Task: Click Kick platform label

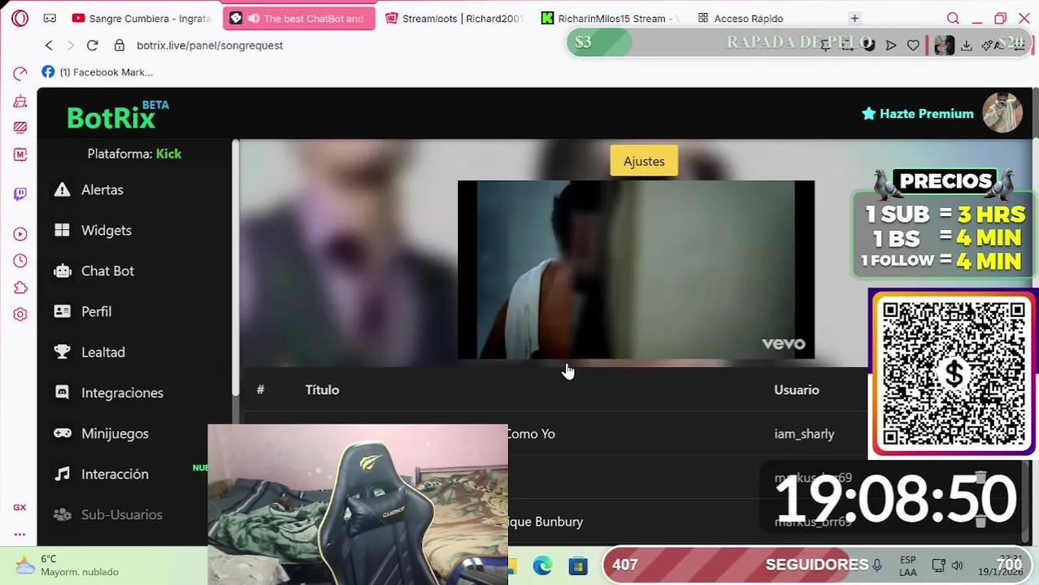Action: 168,154
